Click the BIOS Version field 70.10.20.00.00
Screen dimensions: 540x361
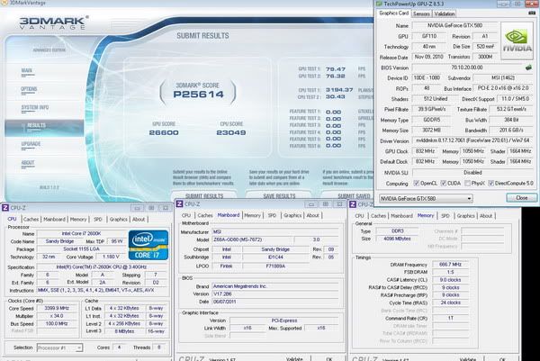pyautogui.click(x=468, y=68)
